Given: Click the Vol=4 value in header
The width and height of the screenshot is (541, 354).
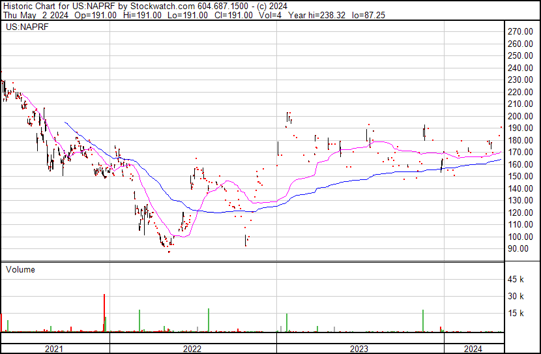Looking at the screenshot, I should [x=270, y=15].
